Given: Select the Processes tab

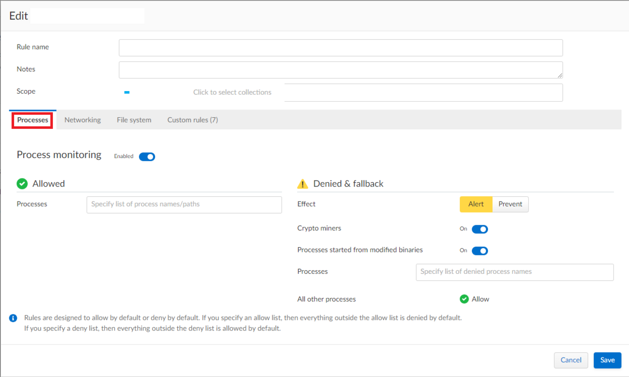Looking at the screenshot, I should pyautogui.click(x=32, y=120).
